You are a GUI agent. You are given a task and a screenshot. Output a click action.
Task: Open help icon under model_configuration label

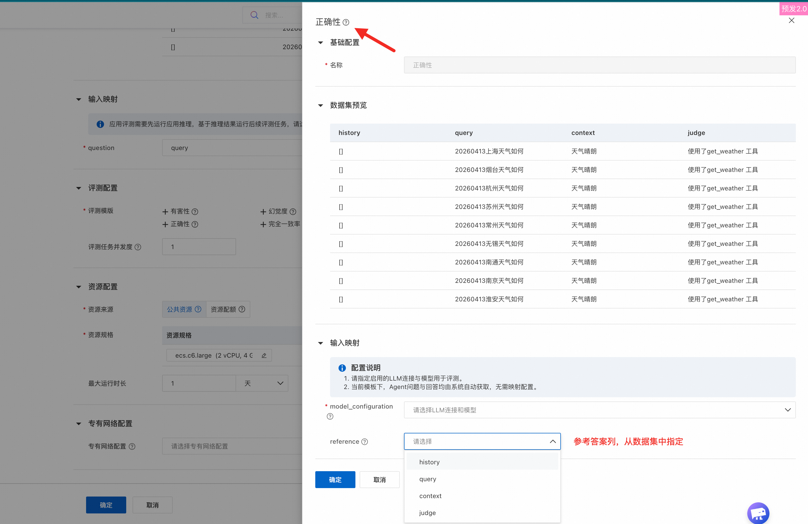[x=330, y=416]
